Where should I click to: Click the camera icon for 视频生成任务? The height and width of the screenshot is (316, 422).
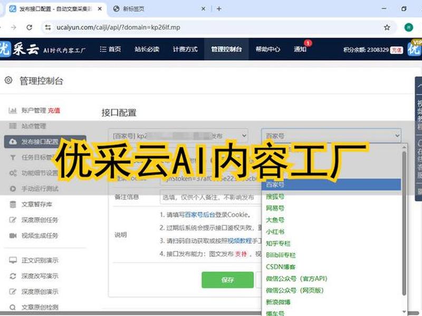pos(13,235)
